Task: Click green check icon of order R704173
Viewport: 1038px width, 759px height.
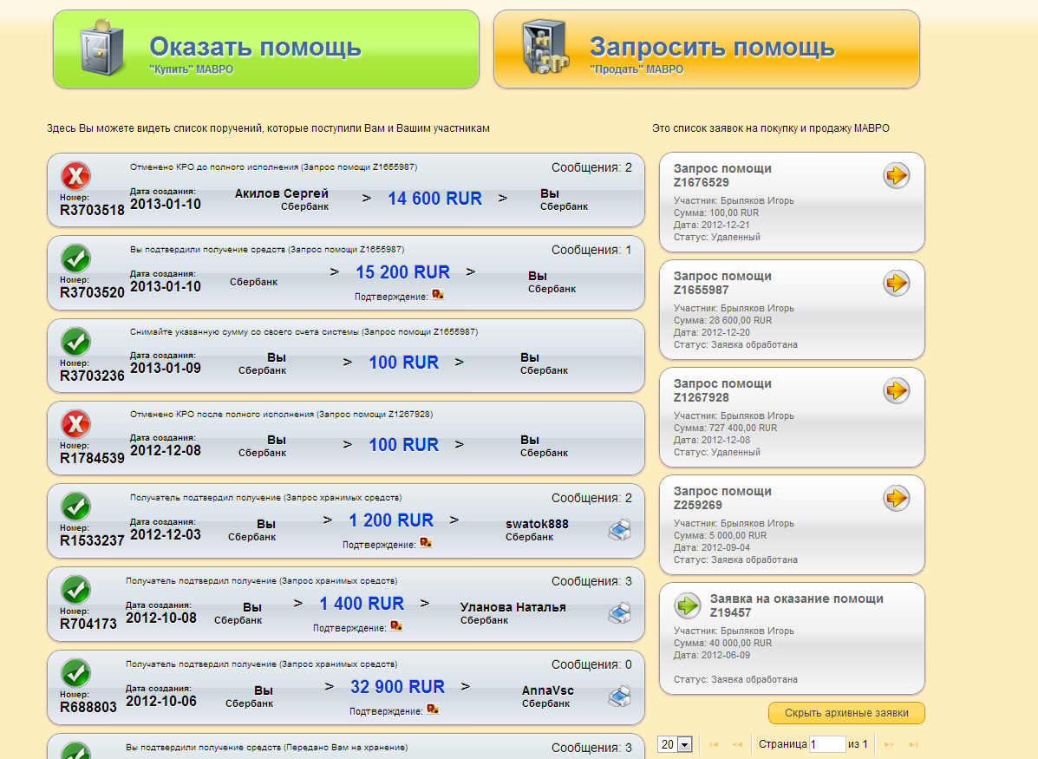Action: coord(76,590)
